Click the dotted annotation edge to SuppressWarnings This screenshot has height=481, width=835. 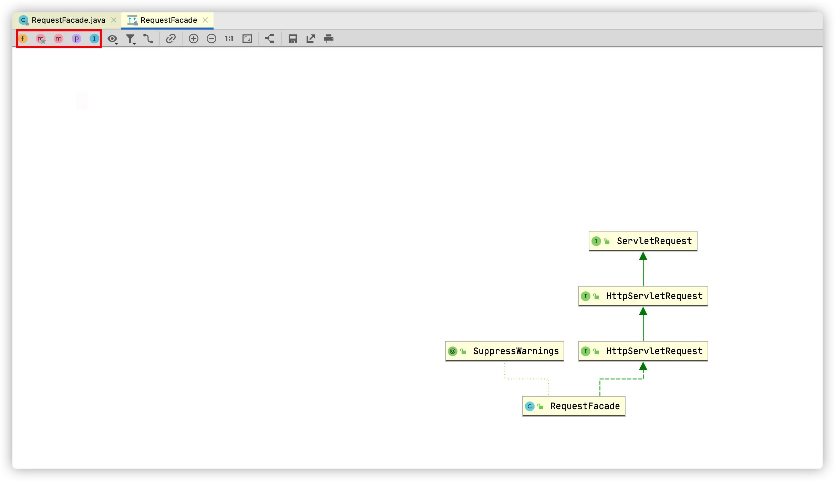[526, 379]
